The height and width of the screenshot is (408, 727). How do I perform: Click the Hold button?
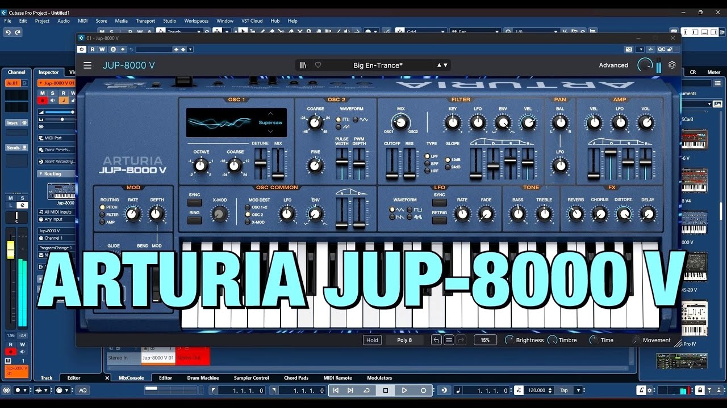[x=372, y=340]
